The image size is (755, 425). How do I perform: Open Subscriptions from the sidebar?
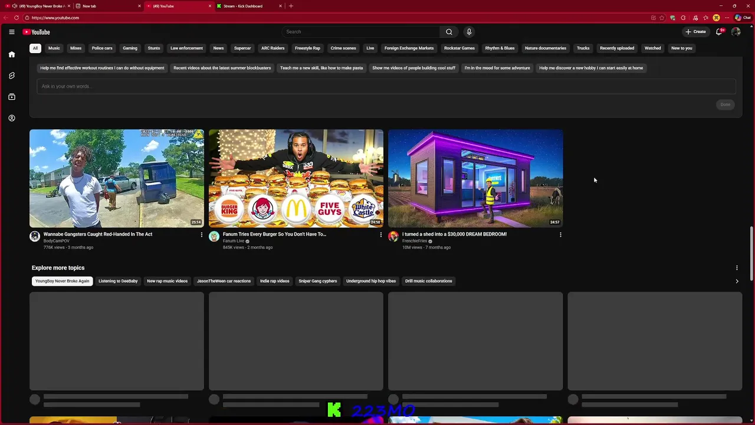[12, 97]
